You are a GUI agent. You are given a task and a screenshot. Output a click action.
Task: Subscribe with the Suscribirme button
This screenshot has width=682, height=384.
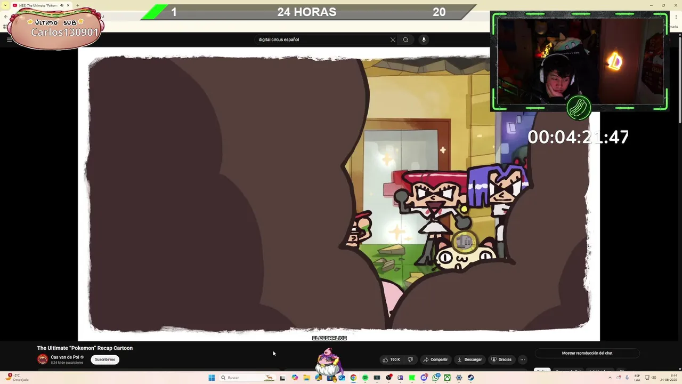[105, 359]
